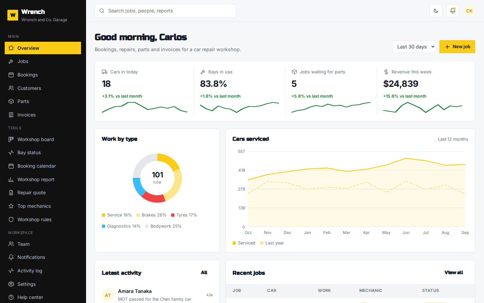Toggle the Bodywork 25% legend entry

coord(163,226)
